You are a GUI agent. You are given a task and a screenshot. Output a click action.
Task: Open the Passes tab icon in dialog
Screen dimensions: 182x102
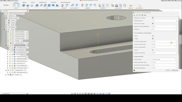pos(142,15)
